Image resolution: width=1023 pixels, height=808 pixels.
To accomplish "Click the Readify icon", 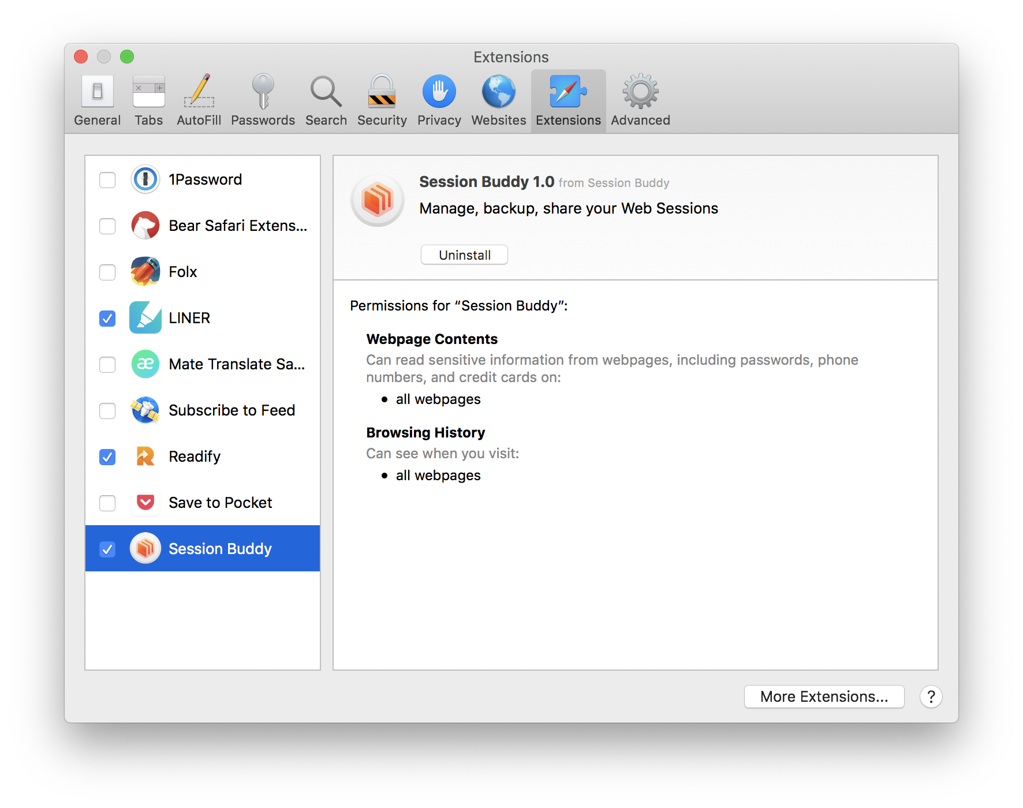I will (145, 457).
